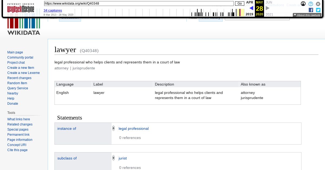Focus the Wayback URL field
This screenshot has width=325, height=170.
tap(139, 4)
